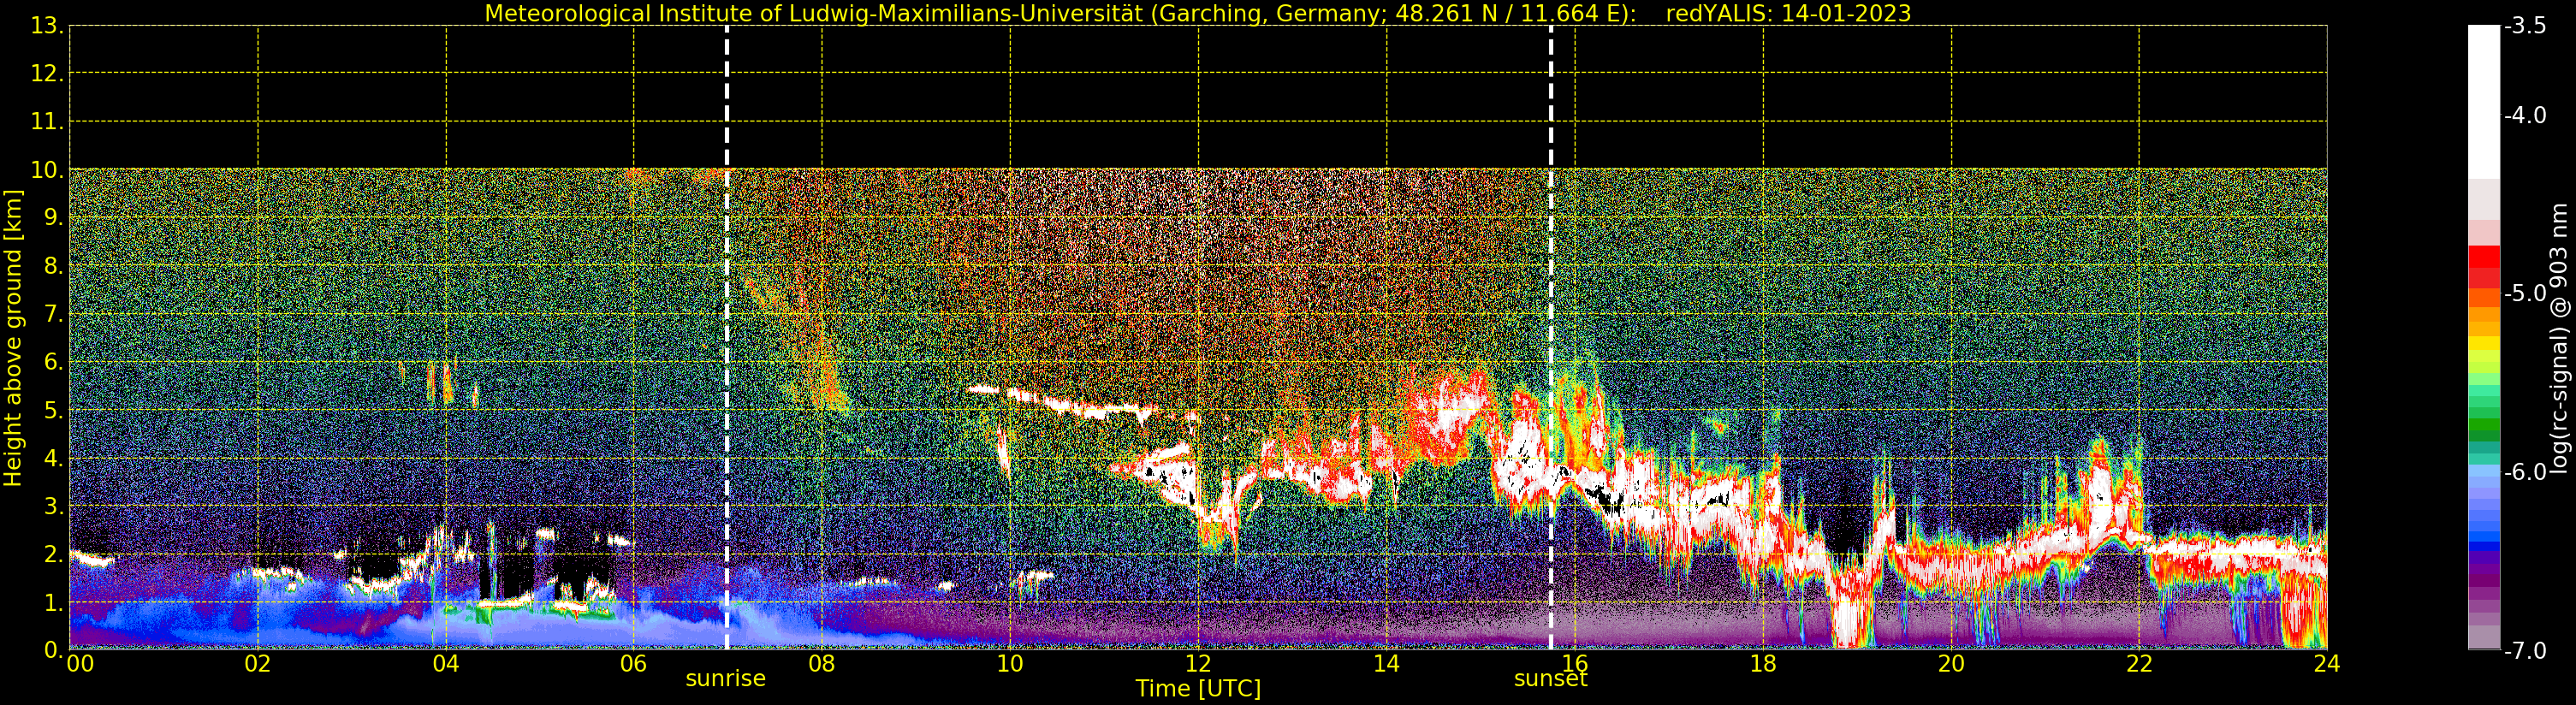Click the height-axis tick label '8.'
This screenshot has height=705, width=2576.
(x=54, y=266)
